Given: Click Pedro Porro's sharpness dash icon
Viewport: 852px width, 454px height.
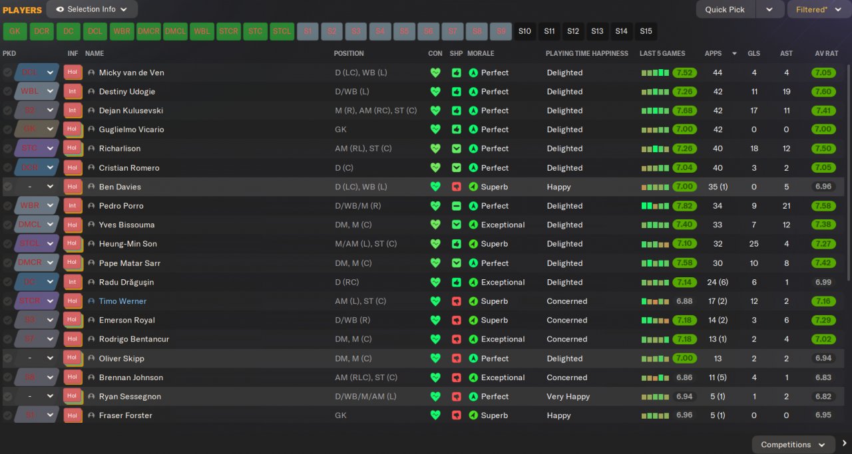Looking at the screenshot, I should tap(456, 206).
